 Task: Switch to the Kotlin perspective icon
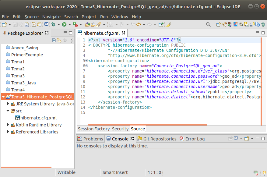(236, 25)
